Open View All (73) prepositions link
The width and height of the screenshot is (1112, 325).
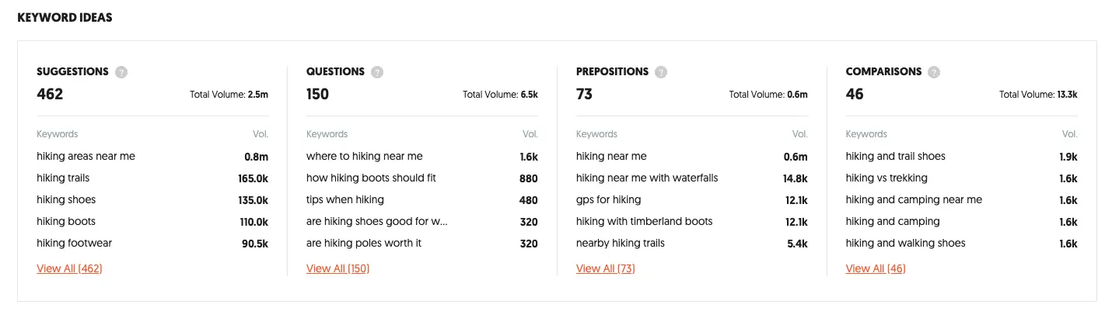[x=606, y=268]
